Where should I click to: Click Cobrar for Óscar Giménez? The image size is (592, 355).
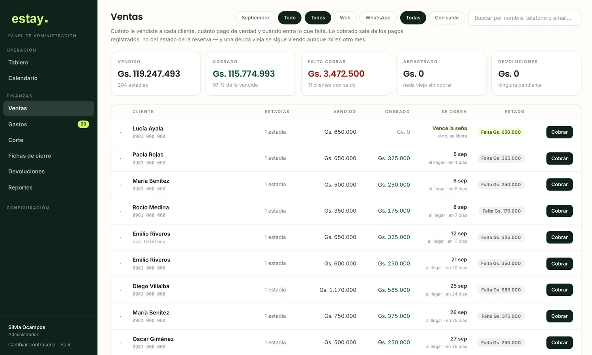point(559,343)
